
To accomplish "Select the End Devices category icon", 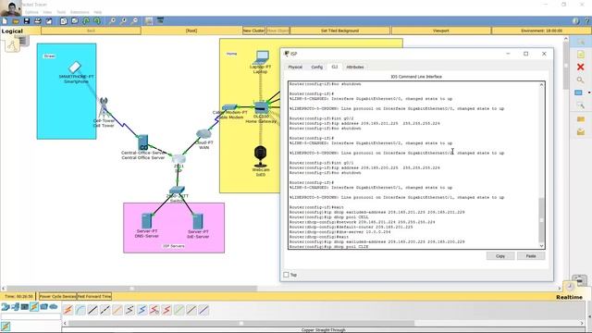I will [16, 307].
